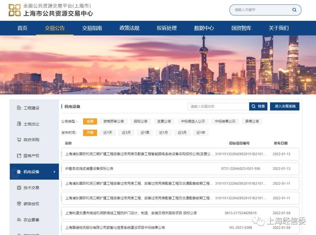Screen dimensions: 316x235
Task: Select the 碳排放权 sidebar icon
Action: point(19,204)
